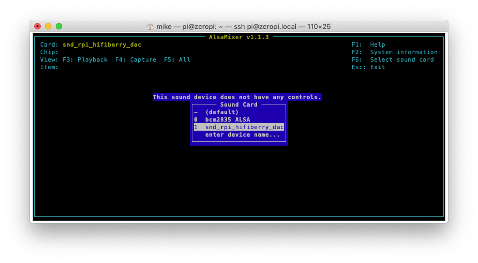Click the F6: Select sound card text
This screenshot has width=478, height=263.
(393, 60)
